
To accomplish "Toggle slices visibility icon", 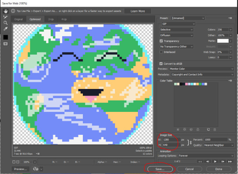I will pyautogui.click(x=6, y=44).
